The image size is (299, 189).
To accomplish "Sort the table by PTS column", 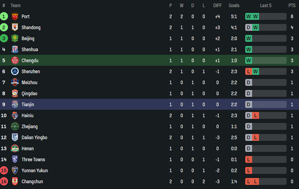I will [x=292, y=5].
